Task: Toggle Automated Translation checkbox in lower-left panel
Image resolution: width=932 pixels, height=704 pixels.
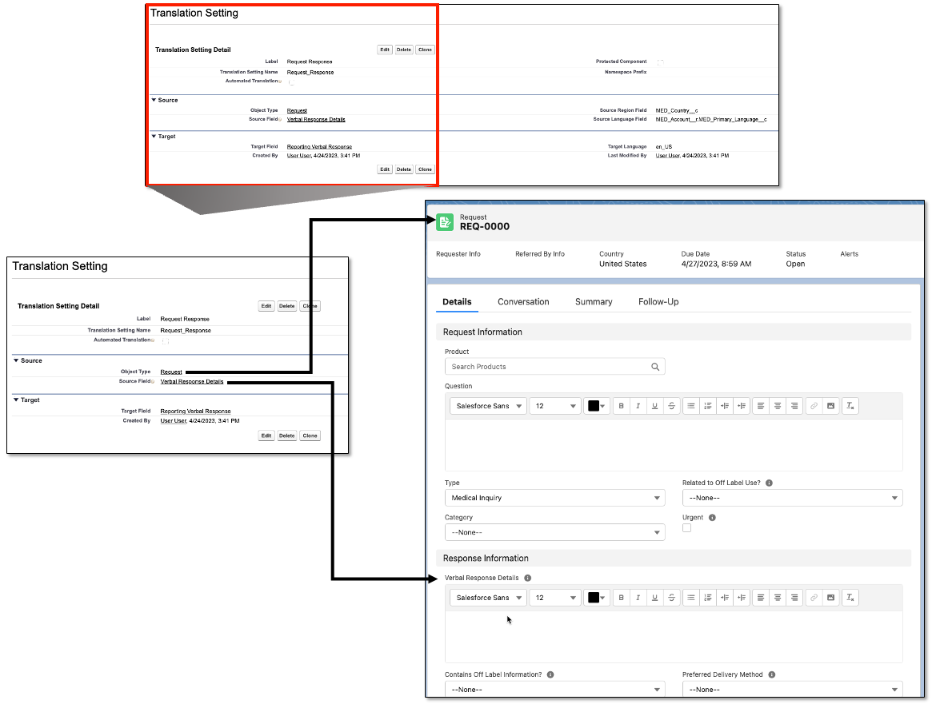Action: (165, 341)
